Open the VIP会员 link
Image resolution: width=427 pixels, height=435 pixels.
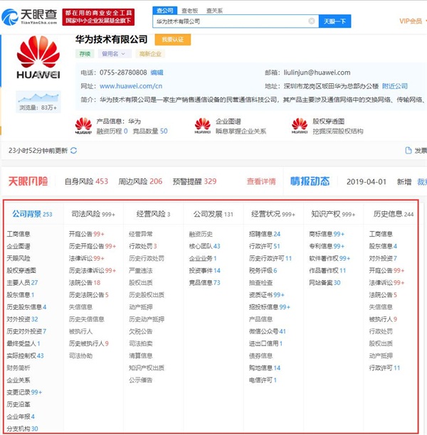pyautogui.click(x=411, y=21)
